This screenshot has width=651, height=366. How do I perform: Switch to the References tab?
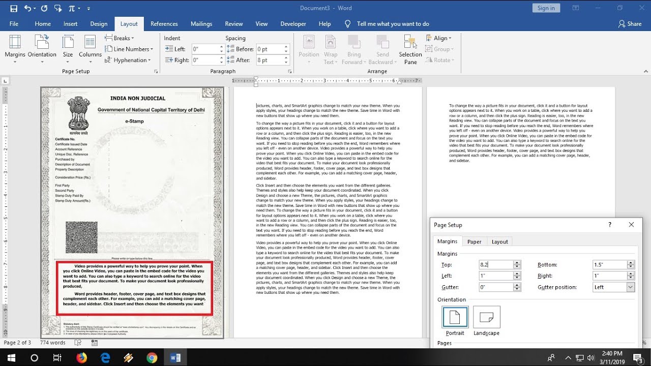tap(164, 24)
